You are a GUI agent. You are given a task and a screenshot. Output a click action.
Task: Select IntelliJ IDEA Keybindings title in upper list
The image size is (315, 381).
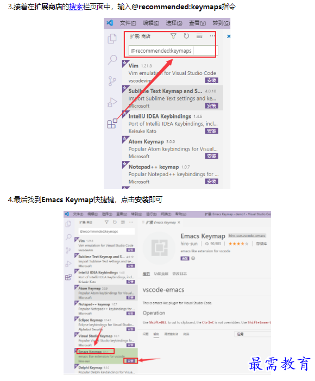[x=160, y=116]
